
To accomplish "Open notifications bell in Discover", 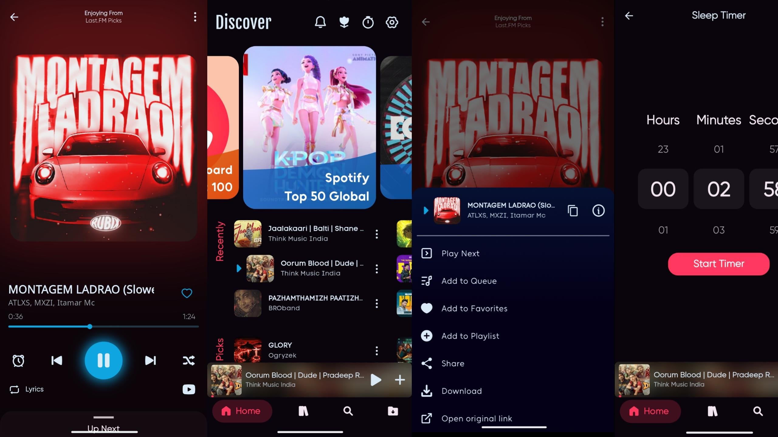I will click(320, 22).
